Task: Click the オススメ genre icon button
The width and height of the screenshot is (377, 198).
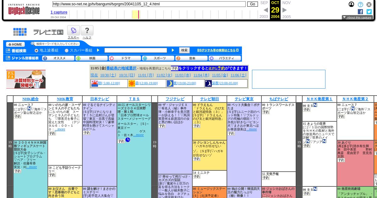Action: 58,58
